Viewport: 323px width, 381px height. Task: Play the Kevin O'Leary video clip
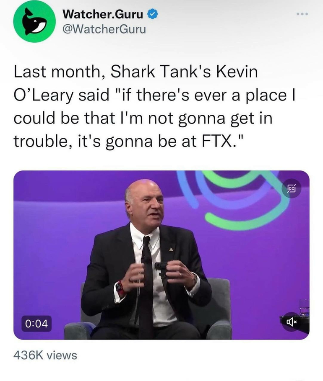pyautogui.click(x=161, y=255)
